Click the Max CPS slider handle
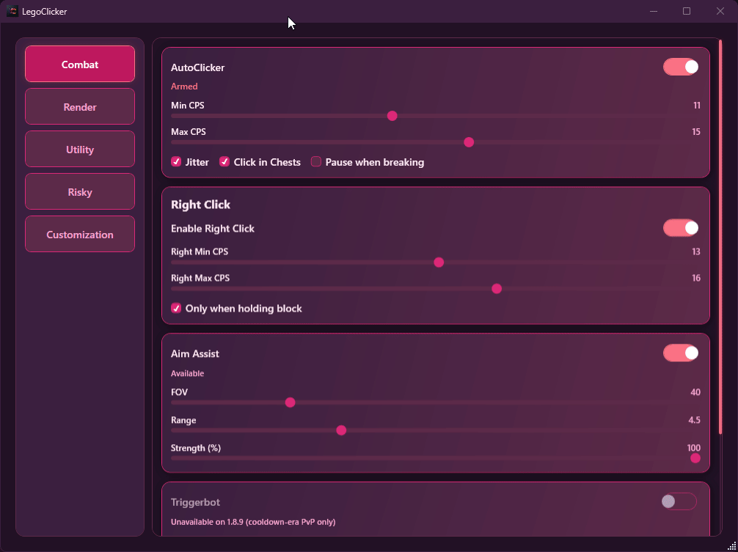Screen dimensions: 738x552 pyautogui.click(x=469, y=142)
